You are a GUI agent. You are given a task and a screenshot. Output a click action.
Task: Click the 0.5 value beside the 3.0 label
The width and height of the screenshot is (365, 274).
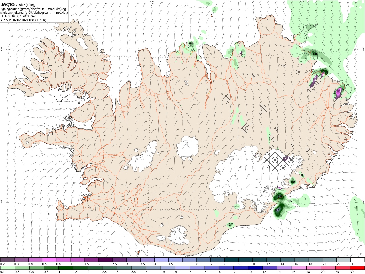point(290,201)
